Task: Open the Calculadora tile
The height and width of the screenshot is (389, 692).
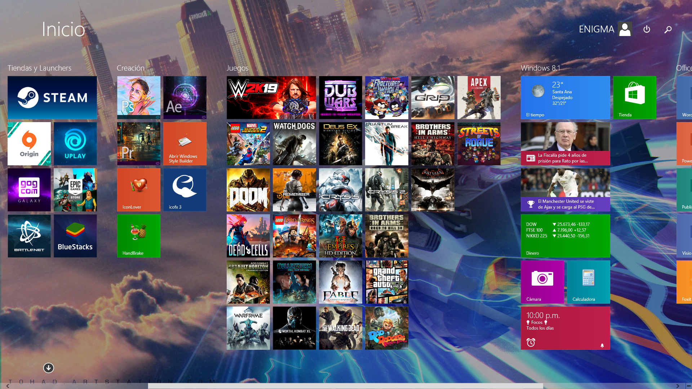Action: click(x=589, y=282)
